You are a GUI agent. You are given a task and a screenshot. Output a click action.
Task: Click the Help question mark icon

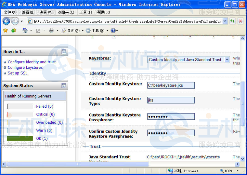tap(113, 30)
